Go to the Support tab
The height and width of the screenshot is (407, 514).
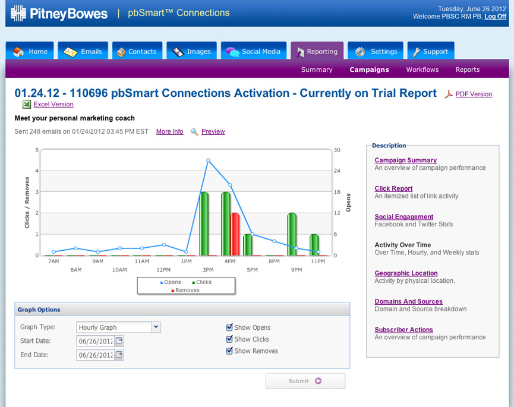click(431, 51)
